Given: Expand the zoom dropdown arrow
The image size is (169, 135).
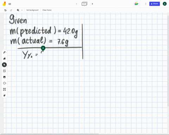Looking at the screenshot, I should (22, 10).
